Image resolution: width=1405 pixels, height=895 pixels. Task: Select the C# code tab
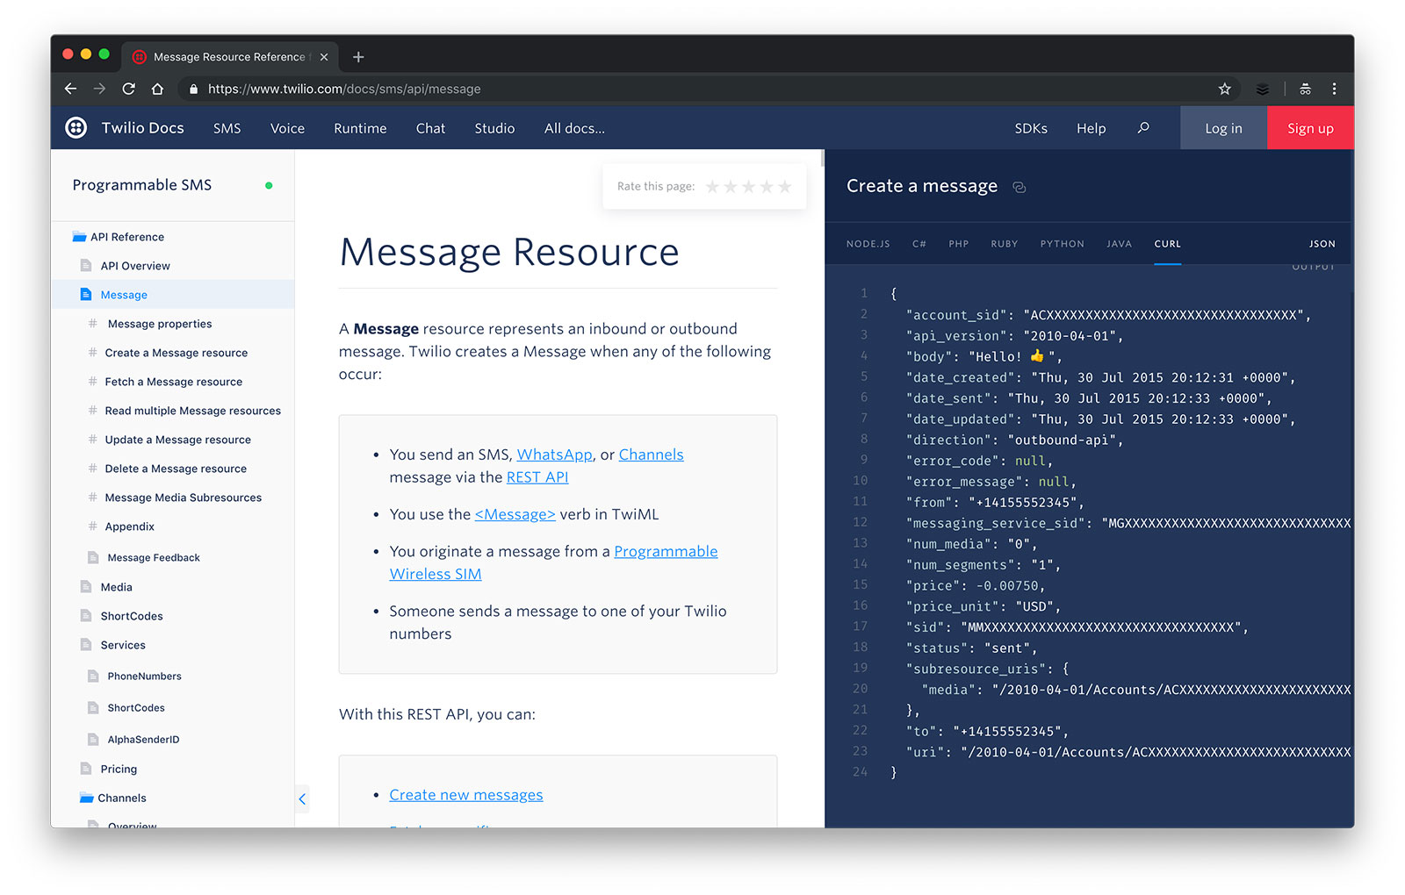(x=919, y=244)
